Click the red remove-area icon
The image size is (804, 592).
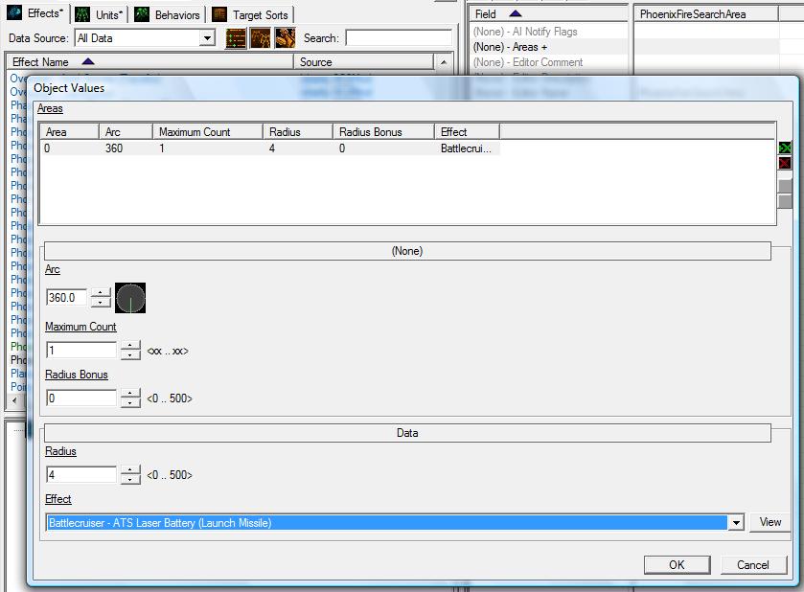[785, 164]
